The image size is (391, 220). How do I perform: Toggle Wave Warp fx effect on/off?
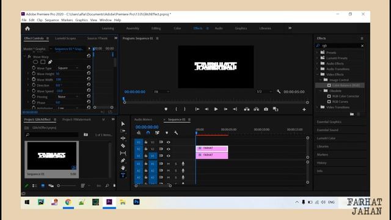pyautogui.click(x=29, y=57)
